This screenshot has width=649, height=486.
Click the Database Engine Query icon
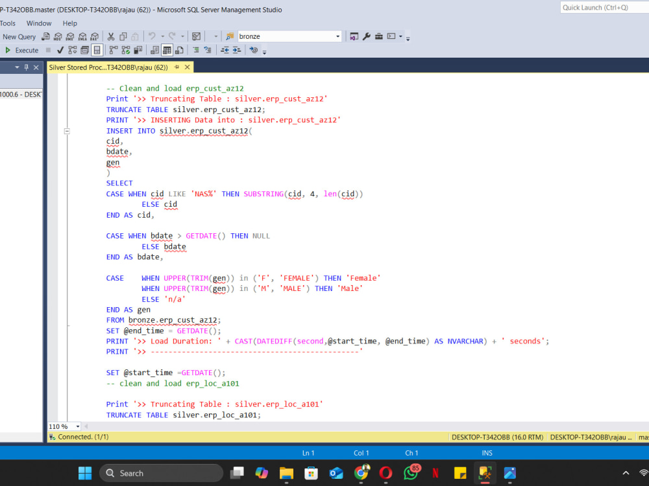[x=45, y=37]
